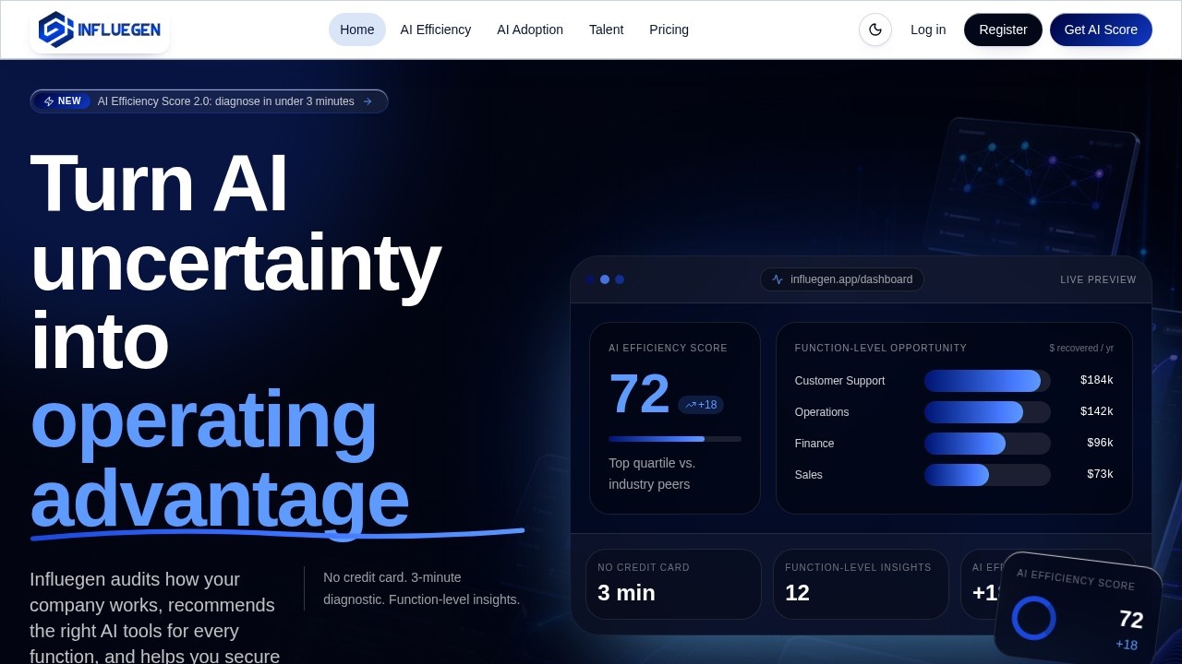Click the Function-Level Insights 12 card
The width and height of the screenshot is (1182, 664).
[861, 584]
